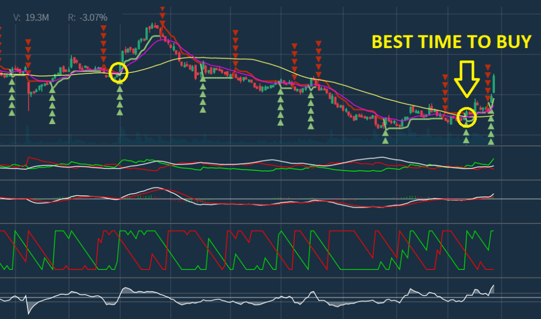Select the tall green candle at far right
Screen dimensions: 541x319
493,85
